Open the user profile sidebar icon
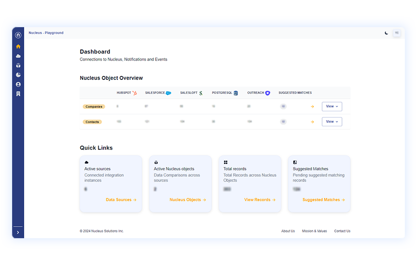The image size is (416, 275). pyautogui.click(x=18, y=84)
